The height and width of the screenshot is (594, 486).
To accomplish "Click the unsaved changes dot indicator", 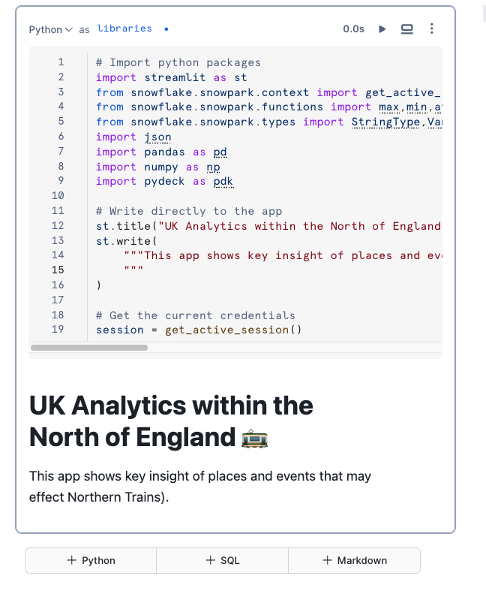I will click(166, 29).
